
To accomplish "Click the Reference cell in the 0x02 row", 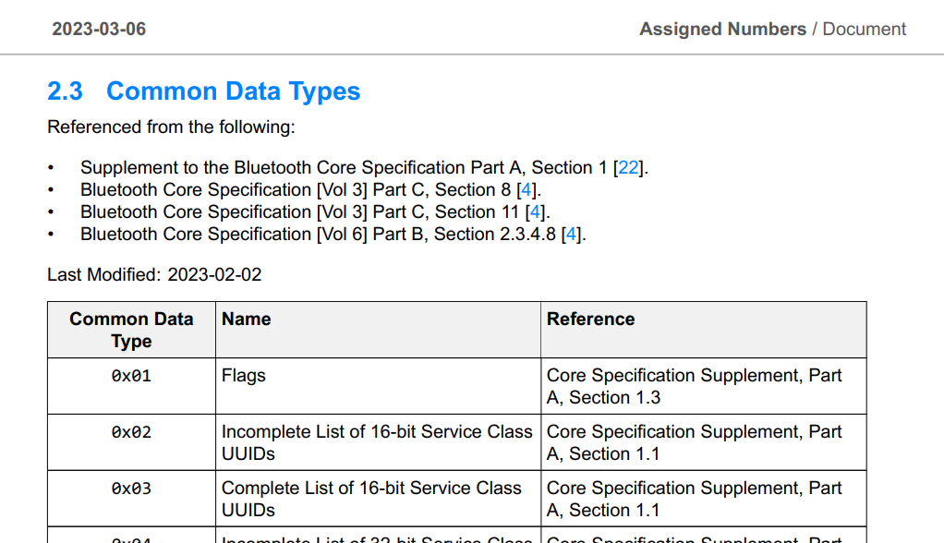I will [704, 442].
